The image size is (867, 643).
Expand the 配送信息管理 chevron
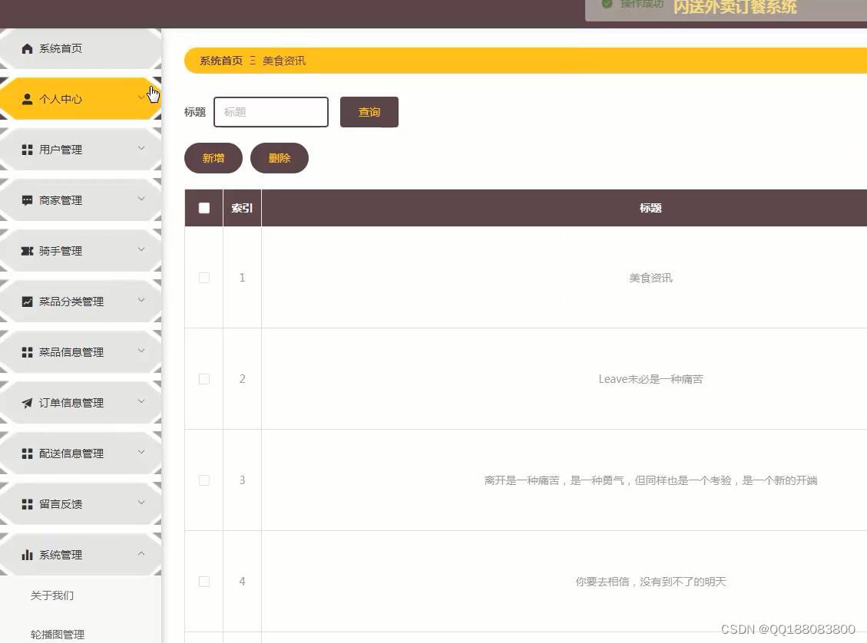pos(141,452)
